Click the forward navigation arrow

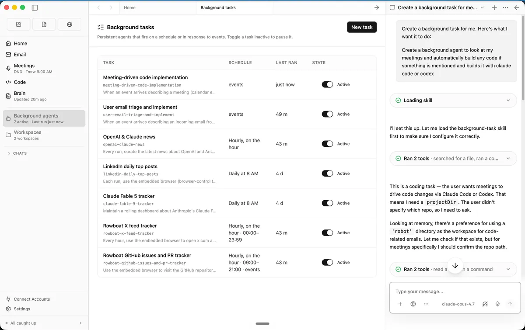tap(111, 7)
